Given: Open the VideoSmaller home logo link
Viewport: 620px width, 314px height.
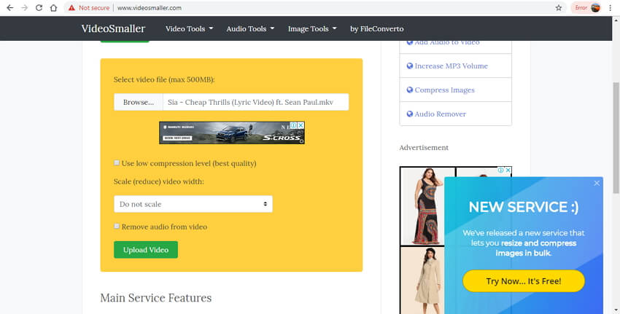Looking at the screenshot, I should point(114,28).
